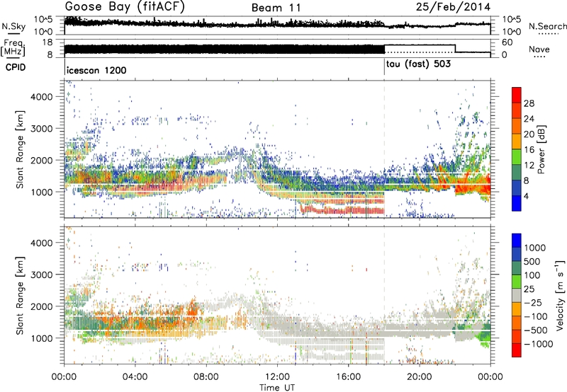567x392 pixels.
Task: Click the '20:00' time axis label
Action: [420, 376]
